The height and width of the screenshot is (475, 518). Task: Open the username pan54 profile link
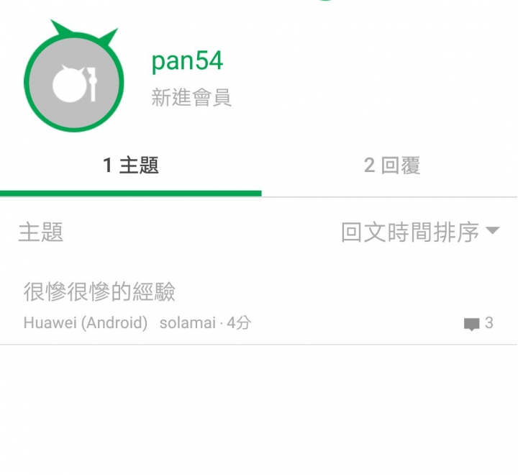click(x=187, y=61)
